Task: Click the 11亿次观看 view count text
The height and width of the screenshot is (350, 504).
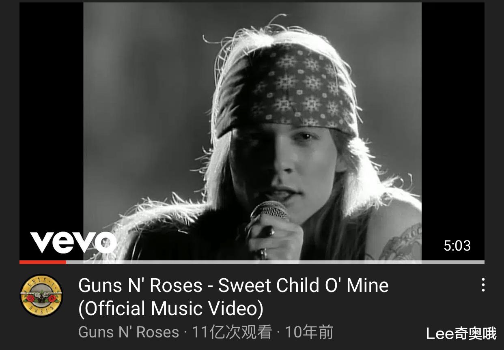Action: point(232,332)
